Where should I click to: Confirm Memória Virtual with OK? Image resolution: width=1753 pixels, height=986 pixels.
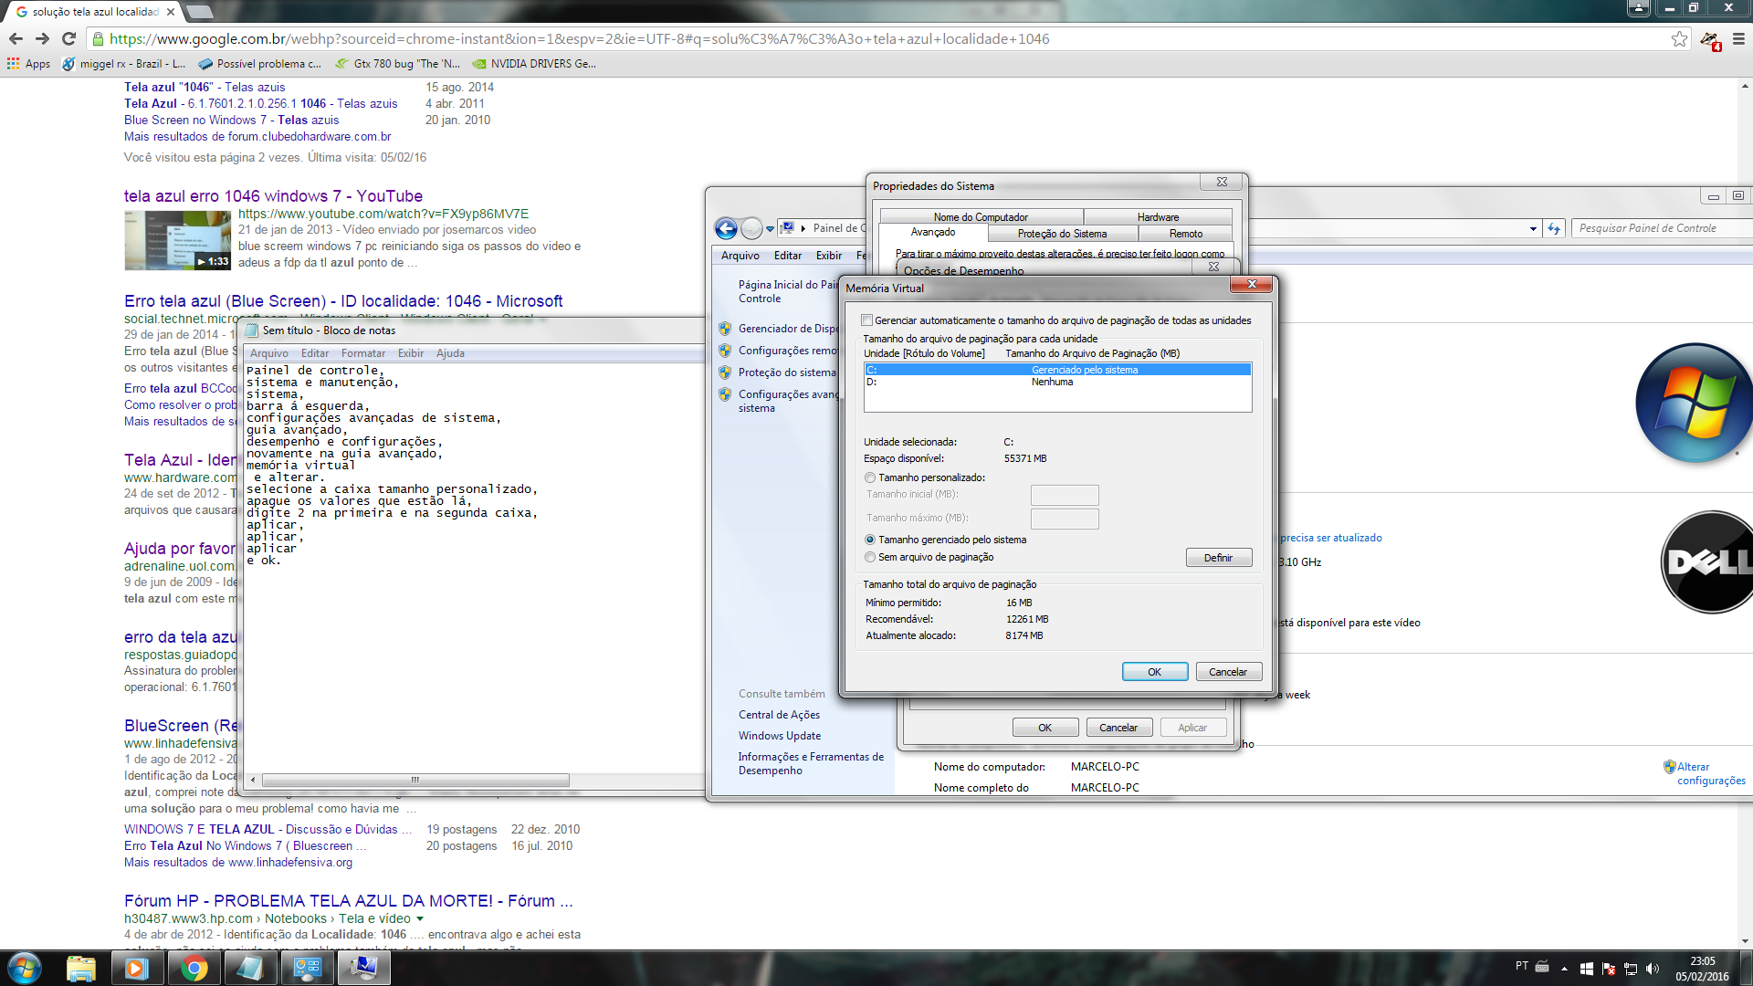point(1155,672)
